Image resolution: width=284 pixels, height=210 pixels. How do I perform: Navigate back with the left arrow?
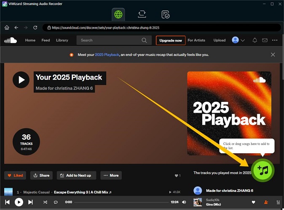click(x=16, y=27)
